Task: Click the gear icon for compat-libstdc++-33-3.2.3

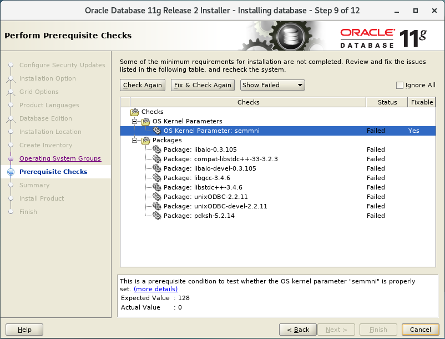Action: pyautogui.click(x=156, y=159)
